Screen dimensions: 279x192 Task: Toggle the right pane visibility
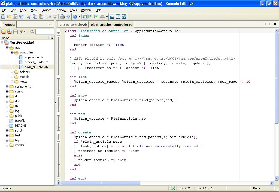tap(96, 17)
